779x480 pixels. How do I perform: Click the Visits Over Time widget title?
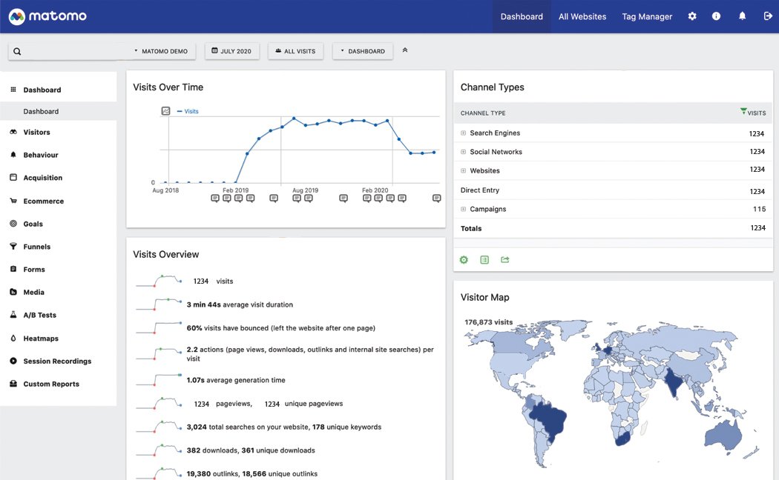click(x=168, y=87)
